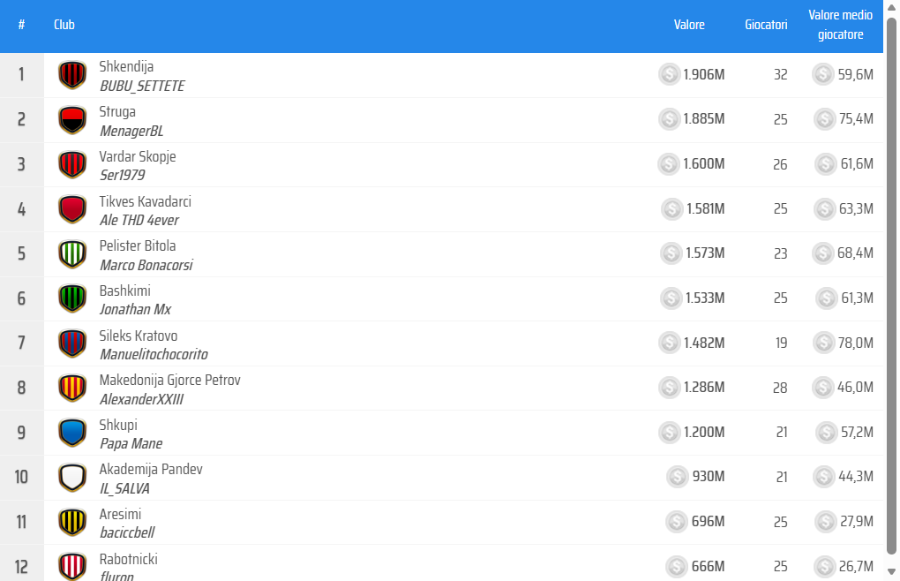Click the Makedonija Gjorce Petrov crest
The image size is (900, 581).
[71, 388]
